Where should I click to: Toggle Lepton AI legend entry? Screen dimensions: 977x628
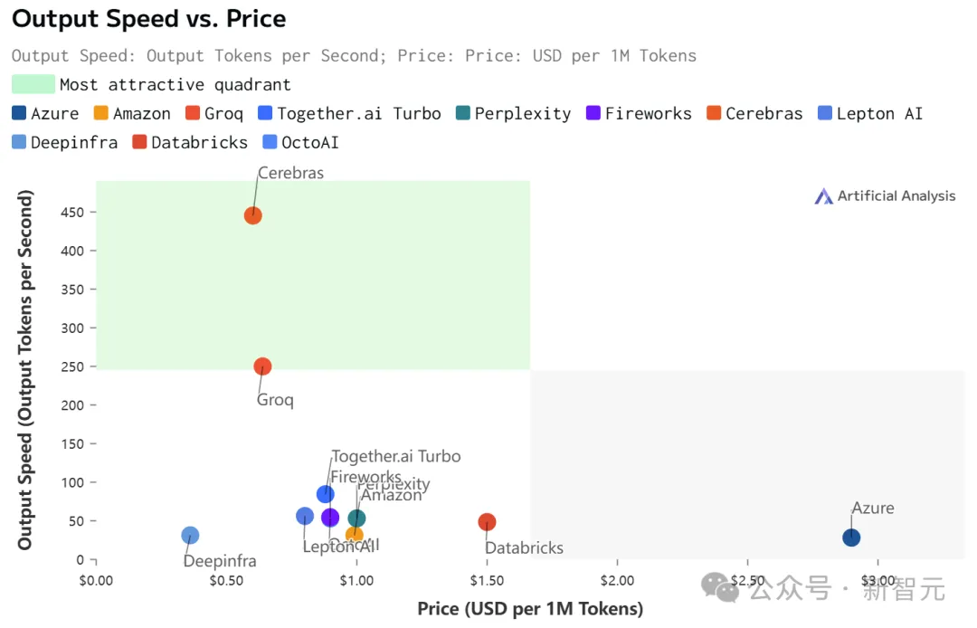click(870, 113)
